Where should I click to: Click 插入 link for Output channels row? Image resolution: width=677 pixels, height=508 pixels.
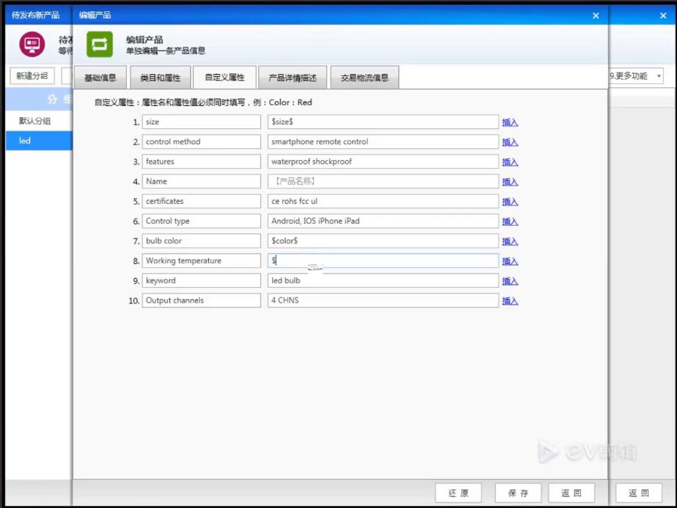(x=510, y=301)
